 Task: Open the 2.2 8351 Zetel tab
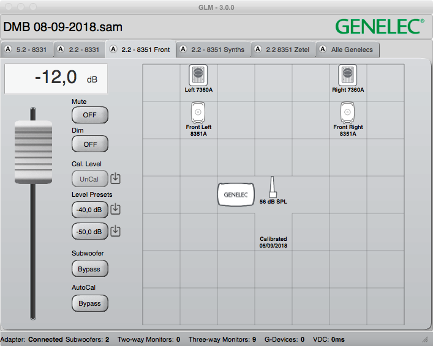click(283, 50)
